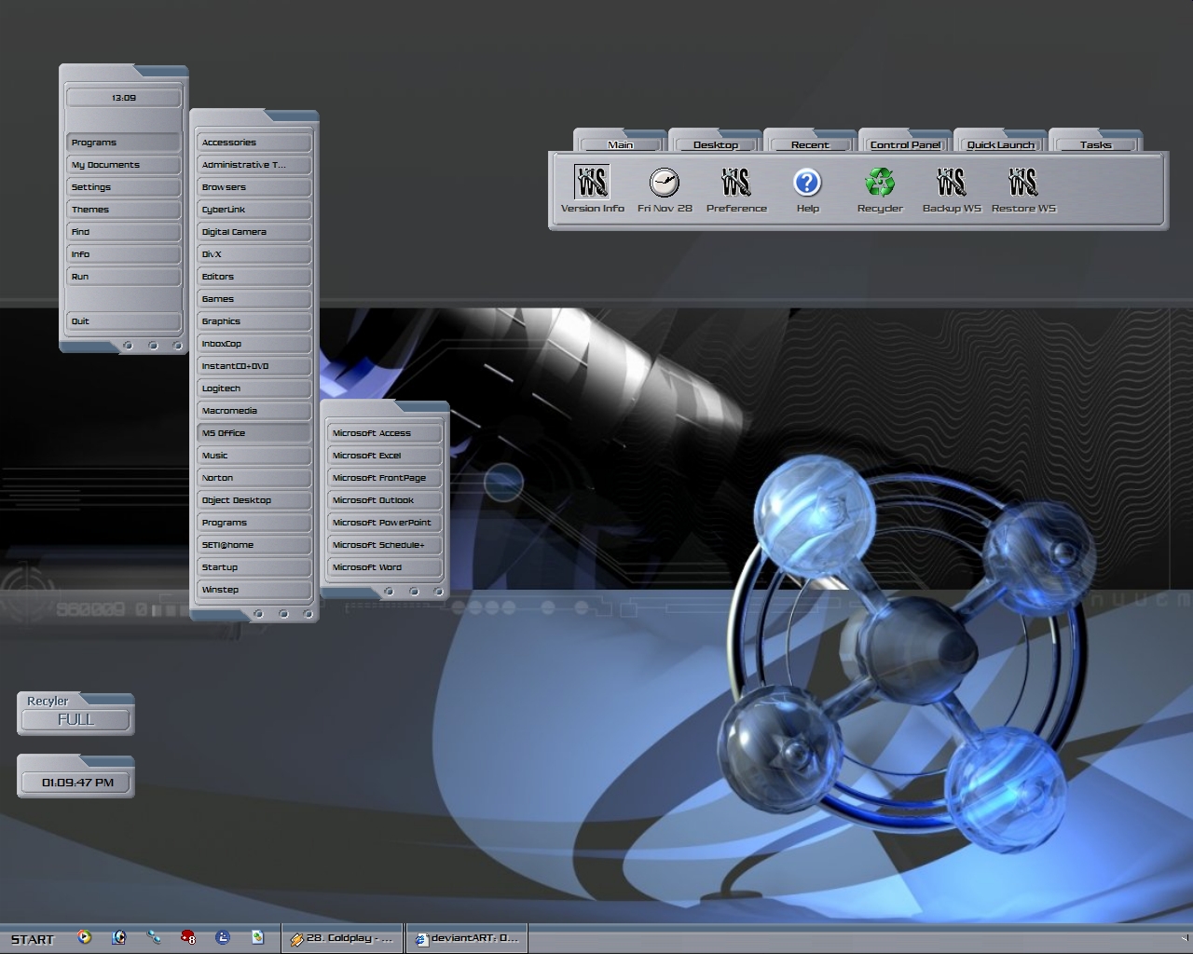This screenshot has width=1193, height=954.
Task: Open the Preference WS icon
Action: point(736,183)
